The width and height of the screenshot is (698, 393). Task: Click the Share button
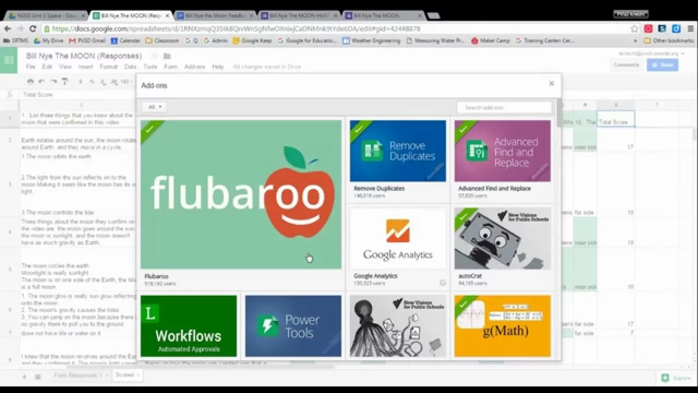coord(663,65)
